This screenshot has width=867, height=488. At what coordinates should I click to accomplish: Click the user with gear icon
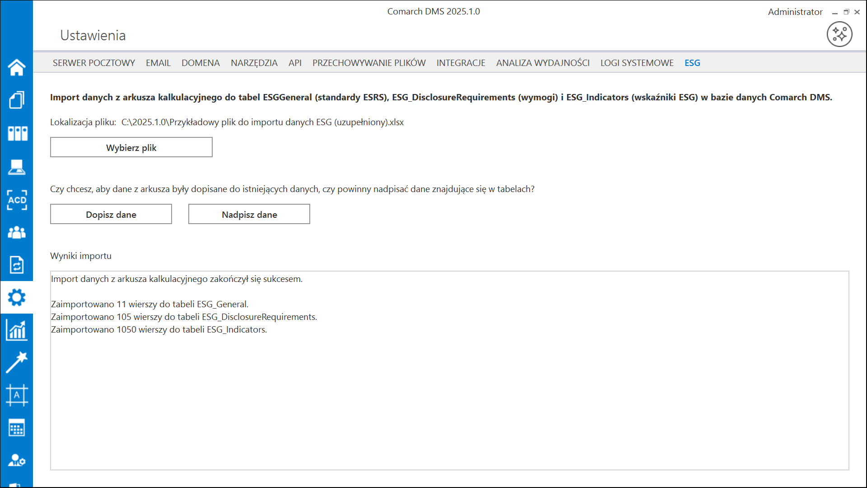click(x=17, y=460)
